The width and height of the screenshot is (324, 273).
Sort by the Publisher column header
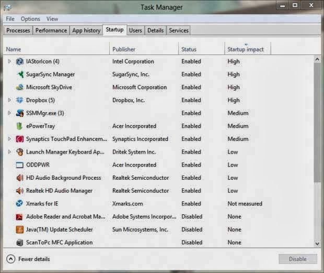(x=144, y=49)
